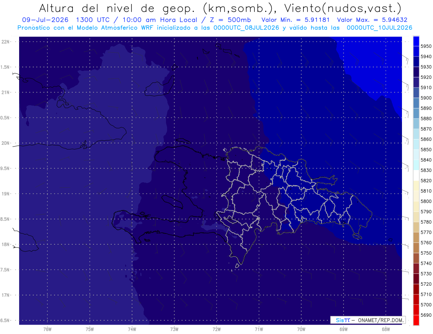Pick light cyan band between 5840 and 5850

coord(416,155)
